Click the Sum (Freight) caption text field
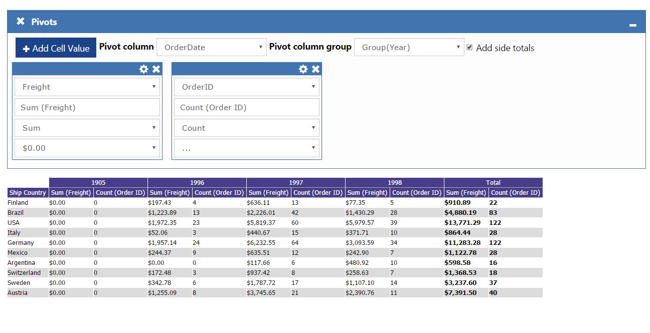 [x=87, y=107]
